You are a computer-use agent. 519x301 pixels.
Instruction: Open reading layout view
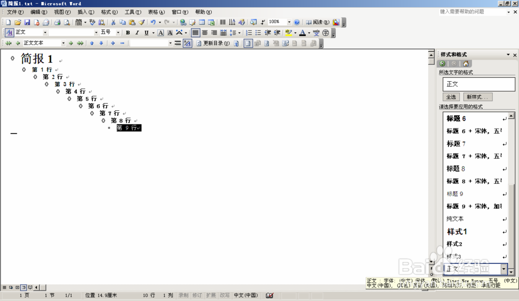(318, 22)
